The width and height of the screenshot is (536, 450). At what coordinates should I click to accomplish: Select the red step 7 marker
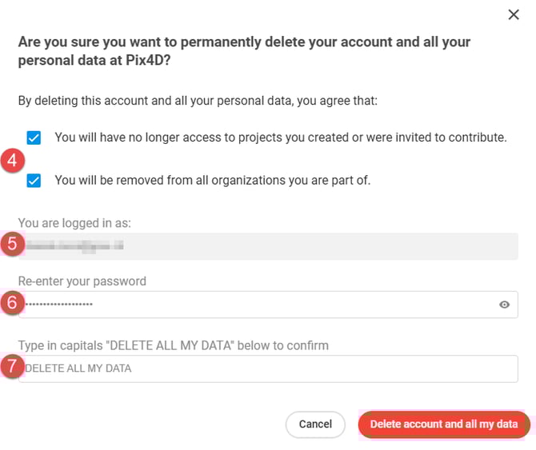pyautogui.click(x=12, y=367)
